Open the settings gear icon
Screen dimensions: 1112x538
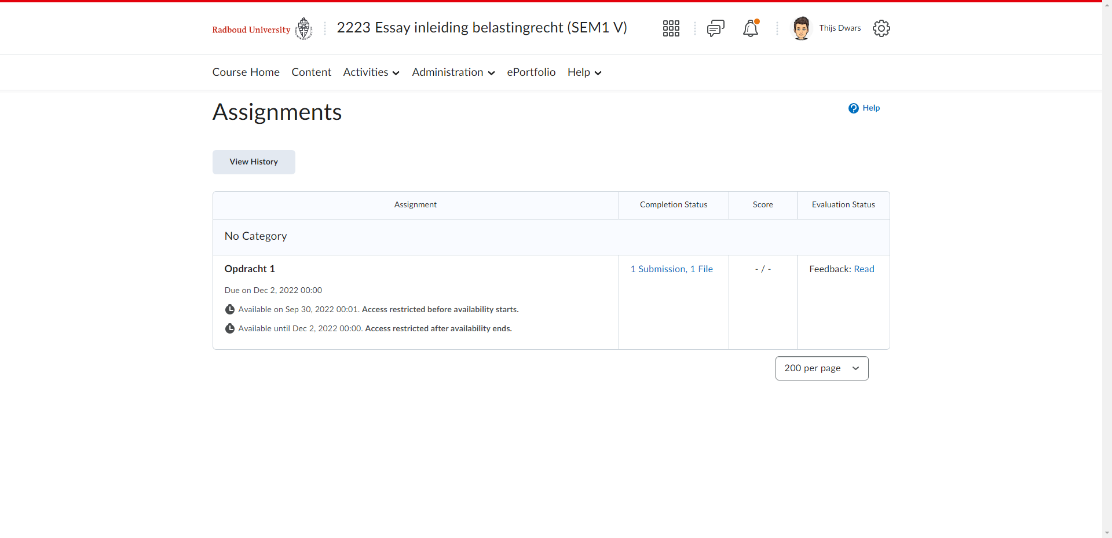pos(881,28)
